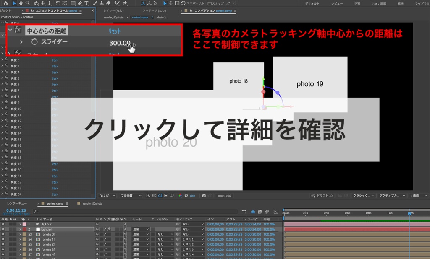This screenshot has height=259, width=430.
Task: Select the Brush tool
Action: (95, 4)
